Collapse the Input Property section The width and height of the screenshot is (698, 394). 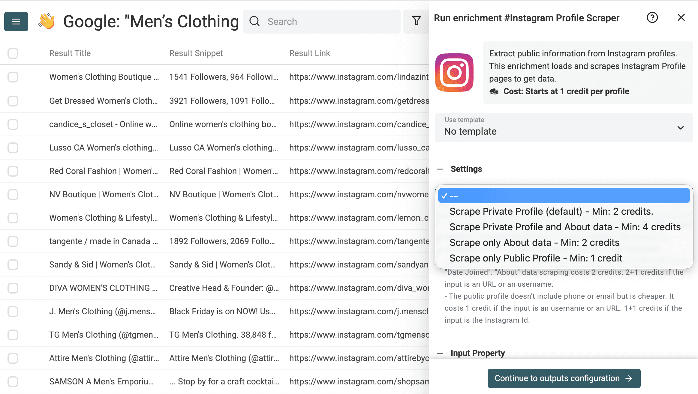pyautogui.click(x=440, y=353)
